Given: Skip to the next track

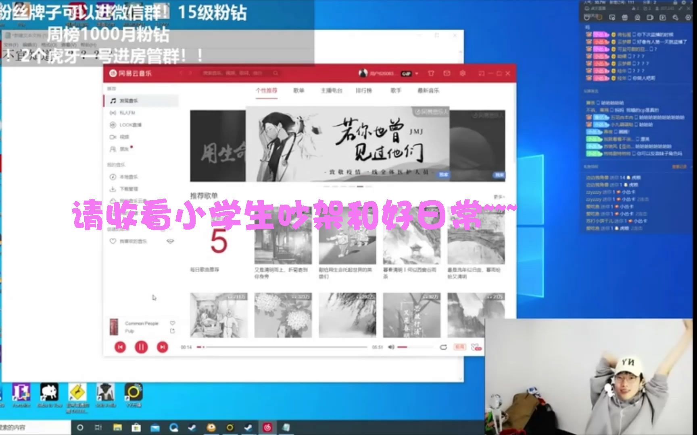Looking at the screenshot, I should 163,347.
